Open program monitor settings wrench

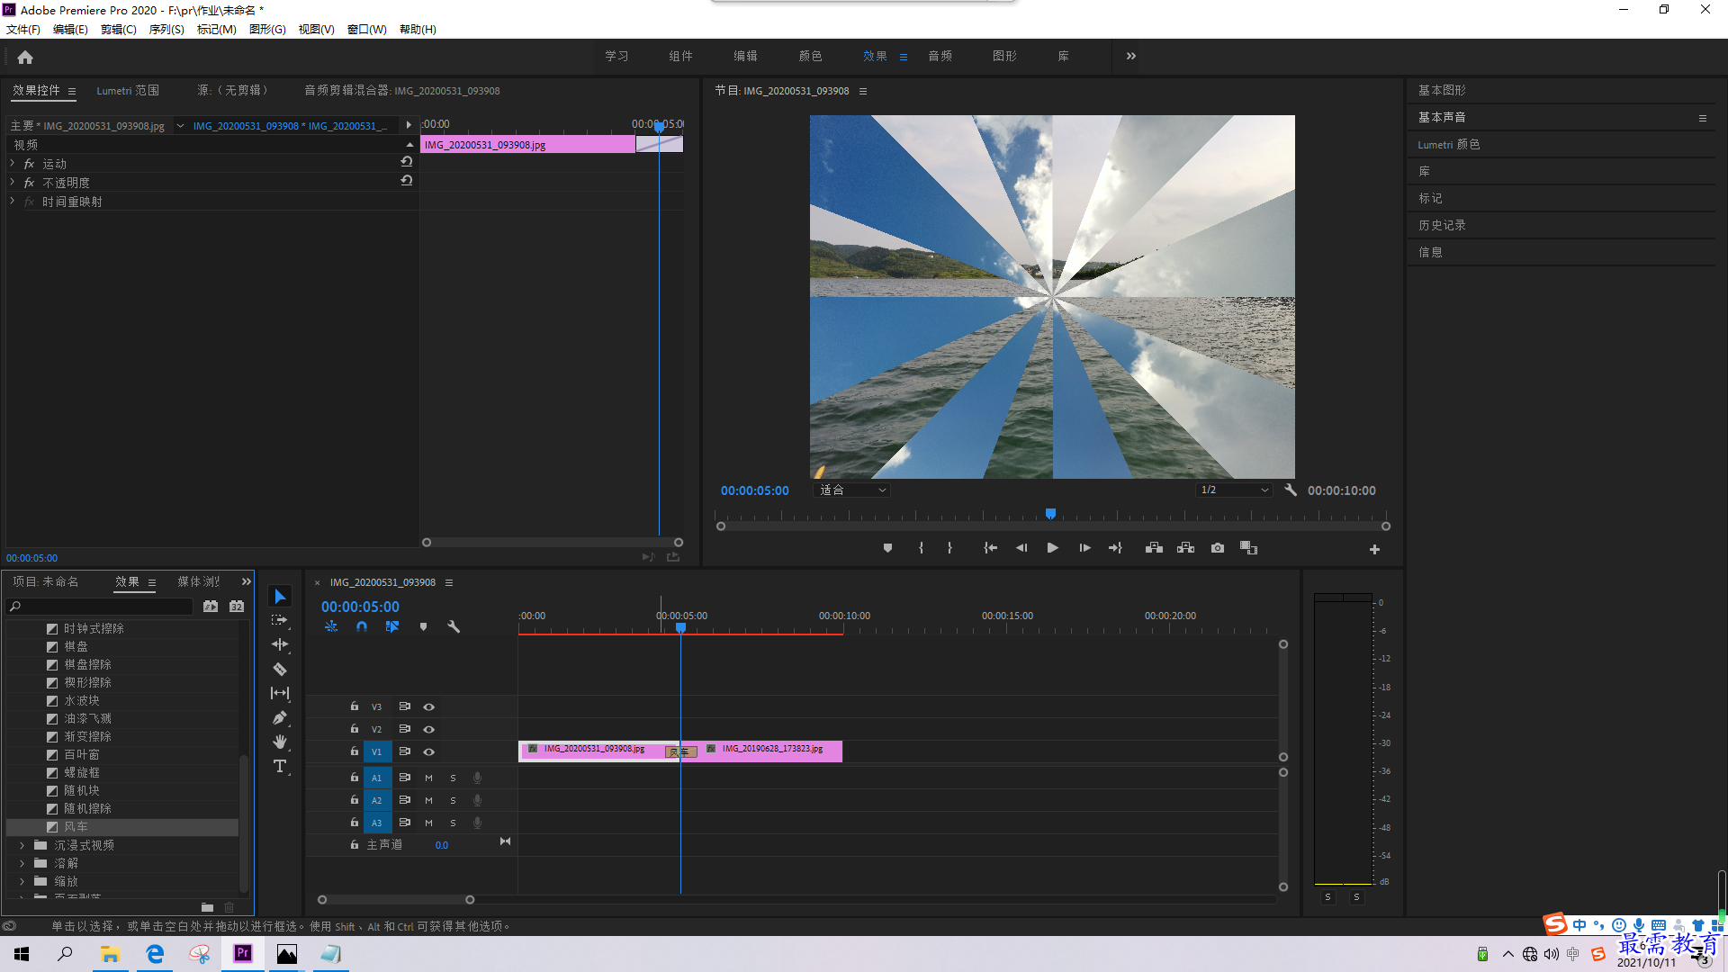1291,490
